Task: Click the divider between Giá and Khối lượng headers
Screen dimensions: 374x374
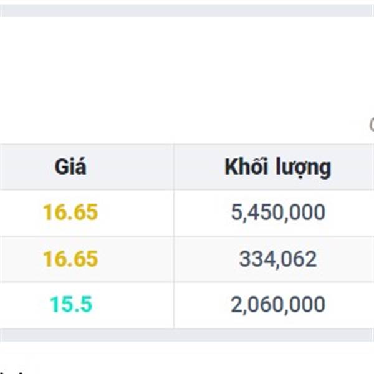Action: (x=173, y=167)
